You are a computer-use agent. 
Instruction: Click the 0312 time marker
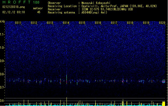tap(34, 23)
